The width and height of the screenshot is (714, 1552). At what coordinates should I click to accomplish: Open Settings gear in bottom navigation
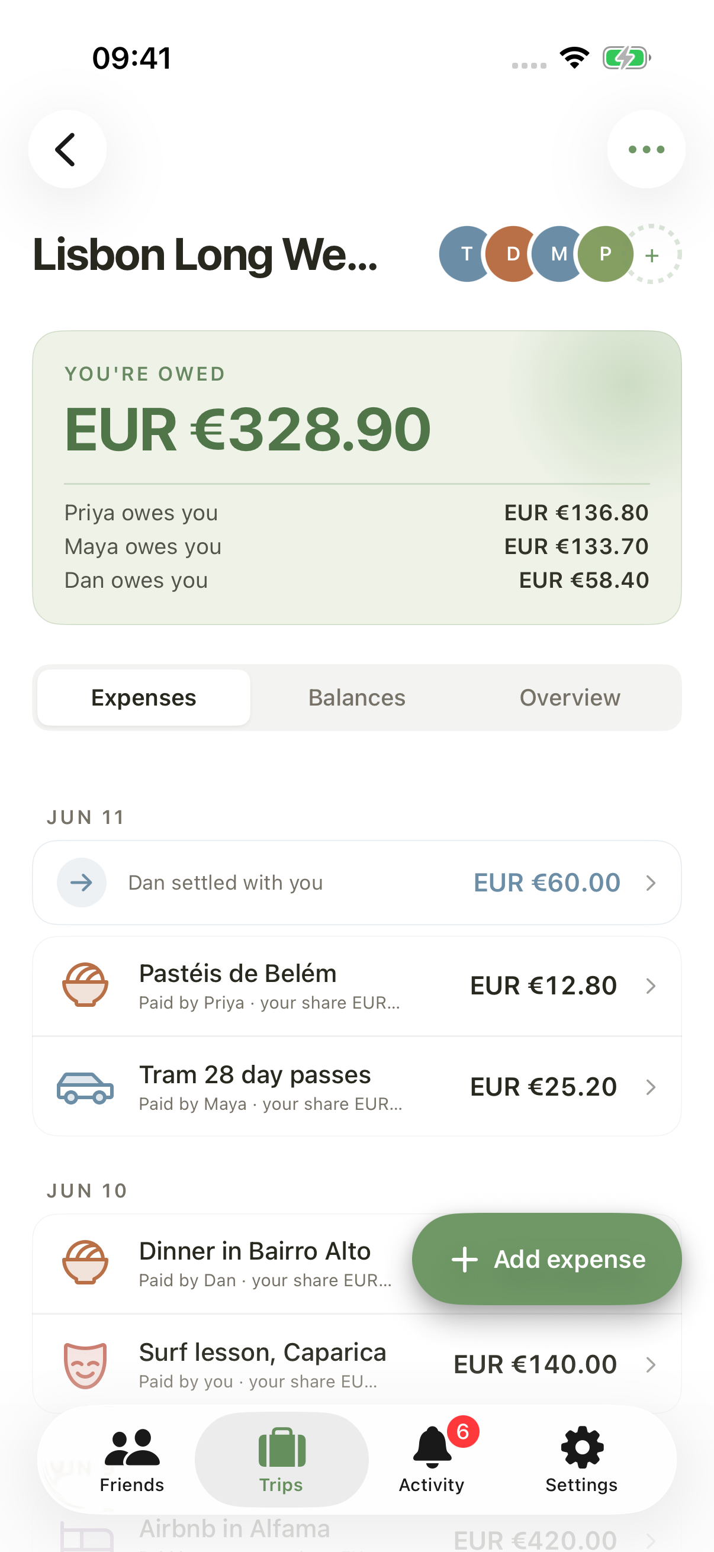pos(581,1460)
